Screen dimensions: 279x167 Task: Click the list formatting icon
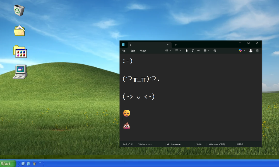click(x=177, y=51)
